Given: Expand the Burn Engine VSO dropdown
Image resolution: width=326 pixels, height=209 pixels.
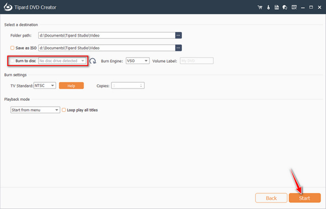Looking at the screenshot, I should [137, 61].
